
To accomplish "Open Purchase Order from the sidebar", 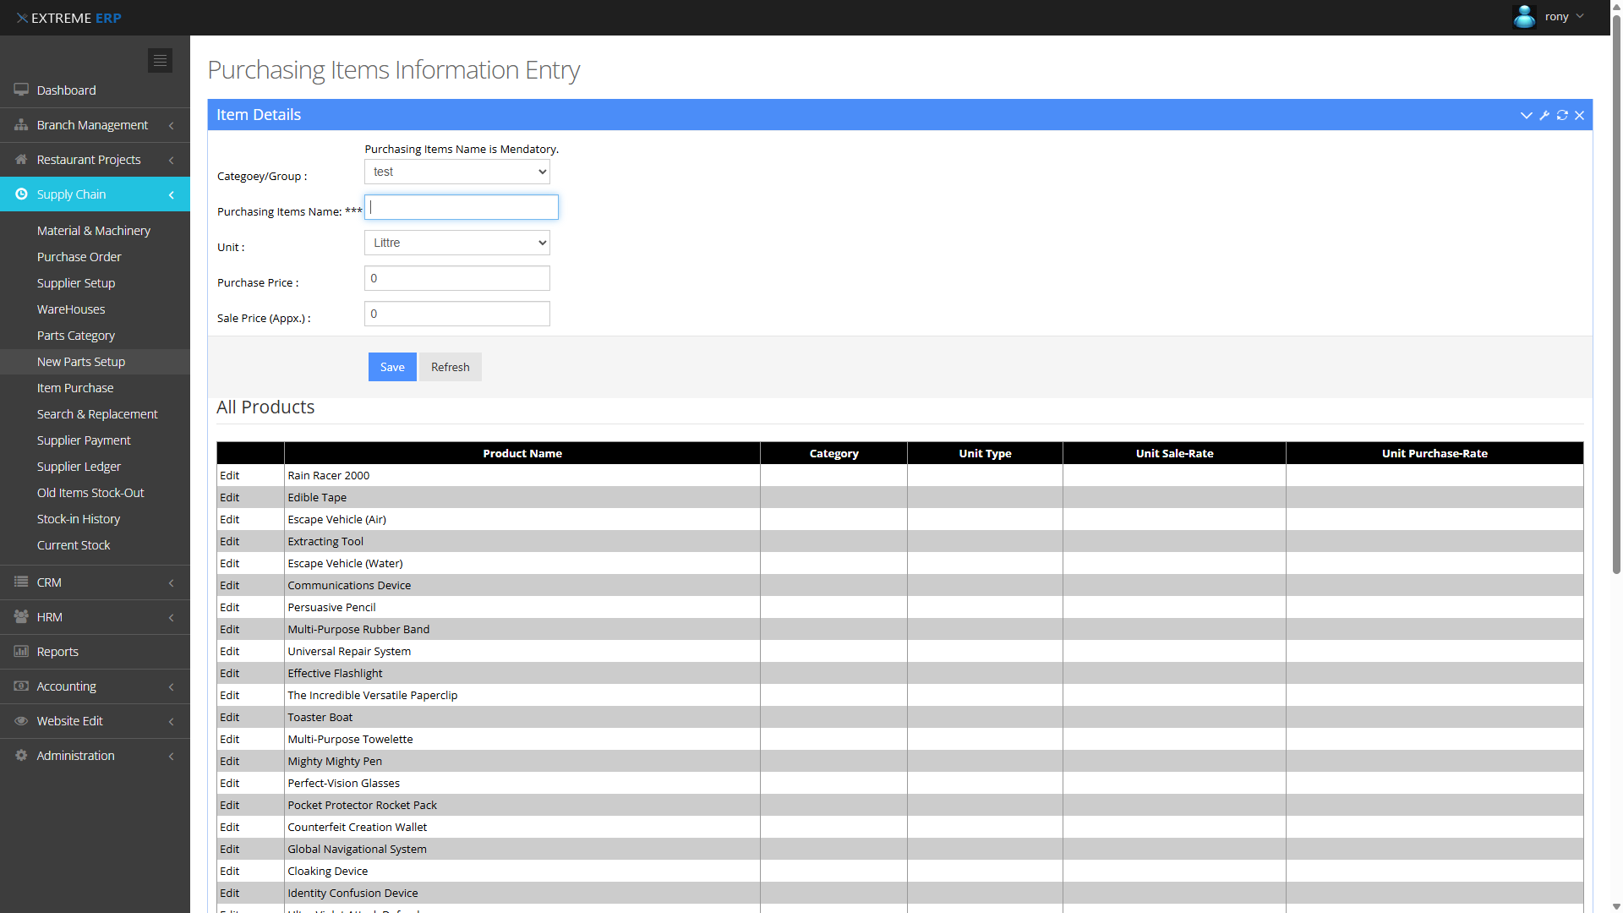I will coord(79,257).
